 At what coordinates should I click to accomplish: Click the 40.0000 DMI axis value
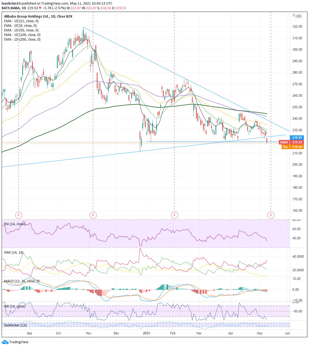(298, 257)
